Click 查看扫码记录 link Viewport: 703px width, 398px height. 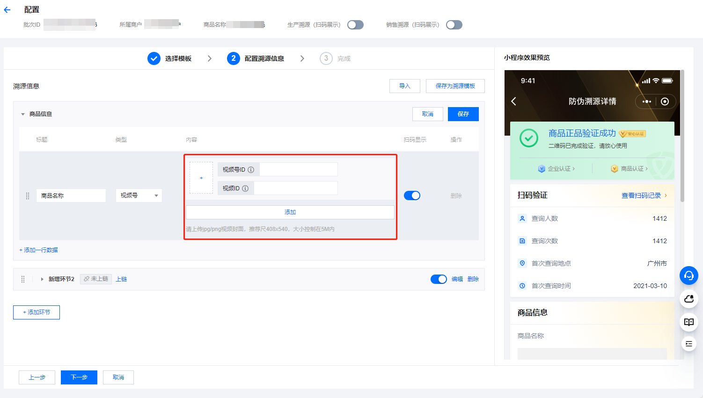coord(644,195)
